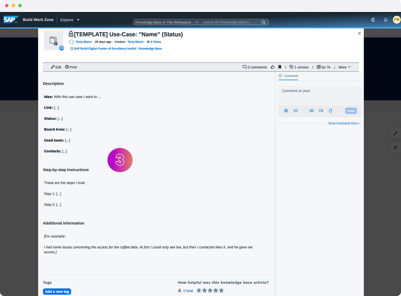The image size is (401, 296).
Task: Click the tag icon in comment box
Action: click(296, 111)
